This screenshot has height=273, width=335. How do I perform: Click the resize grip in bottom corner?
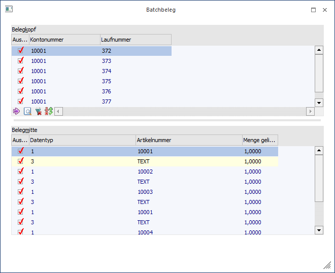pyautogui.click(x=327, y=265)
